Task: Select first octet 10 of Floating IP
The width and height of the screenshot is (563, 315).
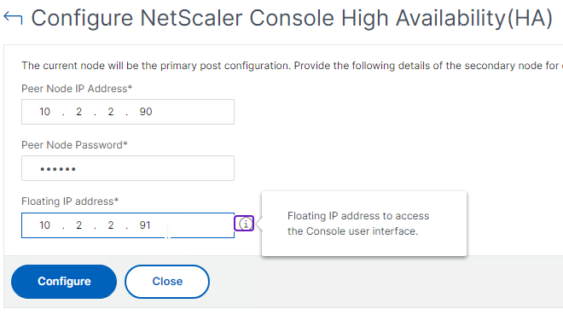Action: coord(44,225)
